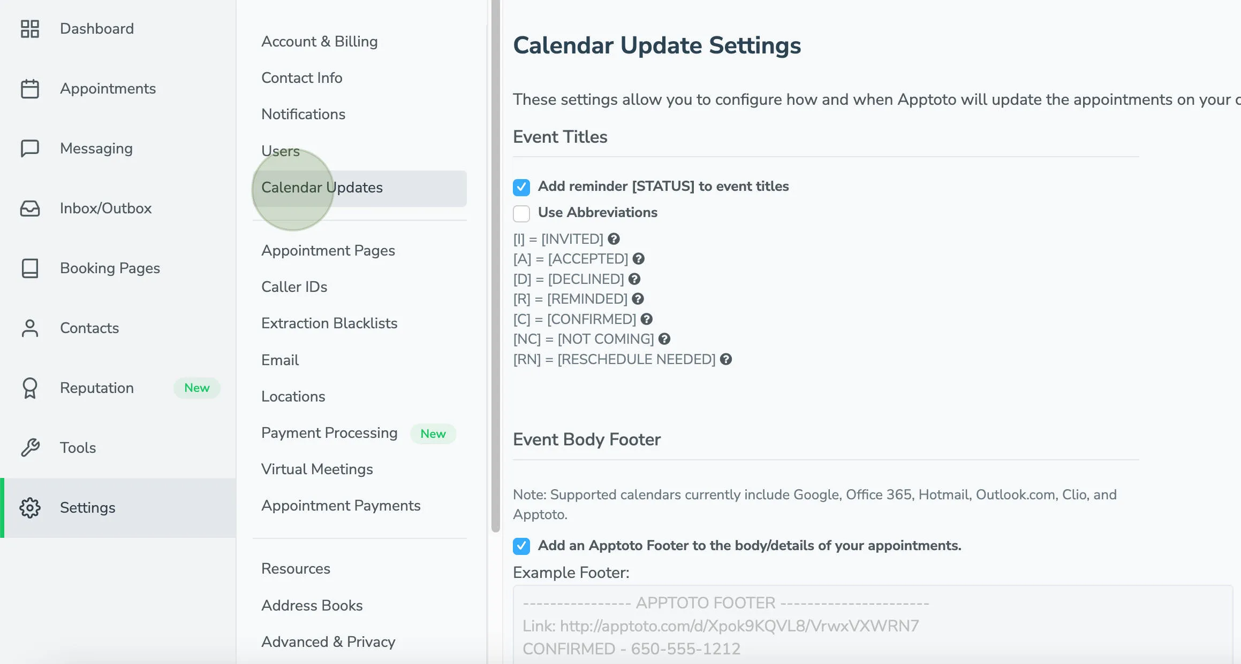This screenshot has width=1241, height=664.
Task: Switch to the Notifications settings section
Action: coord(302,114)
